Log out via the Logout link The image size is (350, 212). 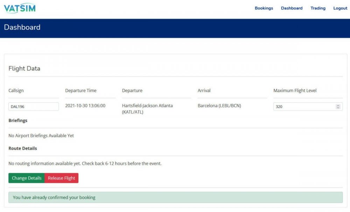pos(340,8)
